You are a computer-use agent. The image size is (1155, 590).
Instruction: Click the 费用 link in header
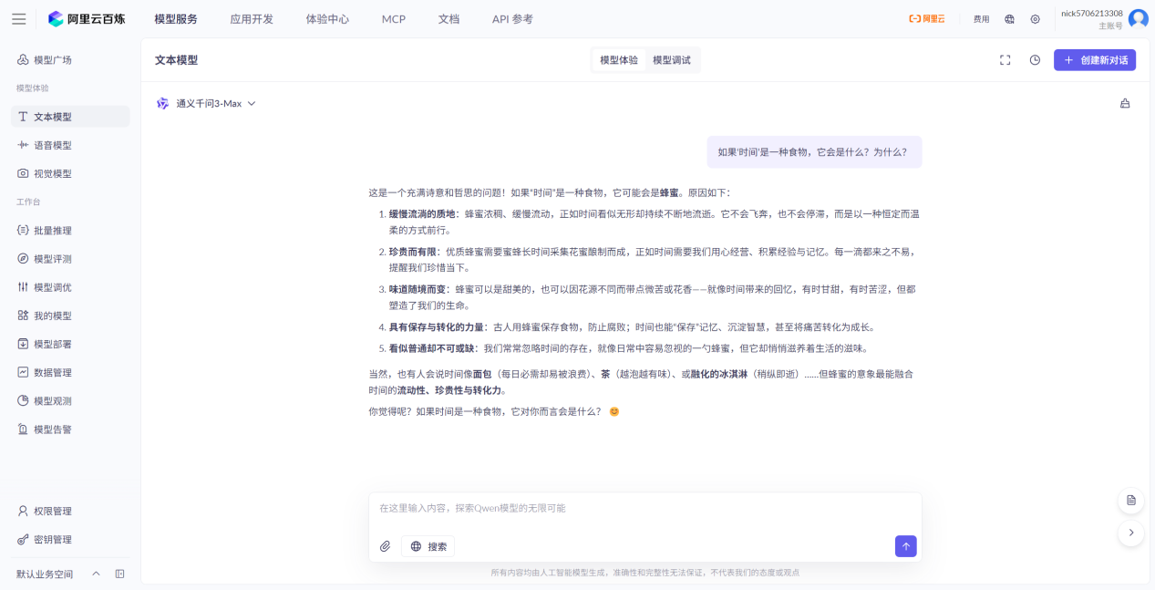[x=981, y=19]
